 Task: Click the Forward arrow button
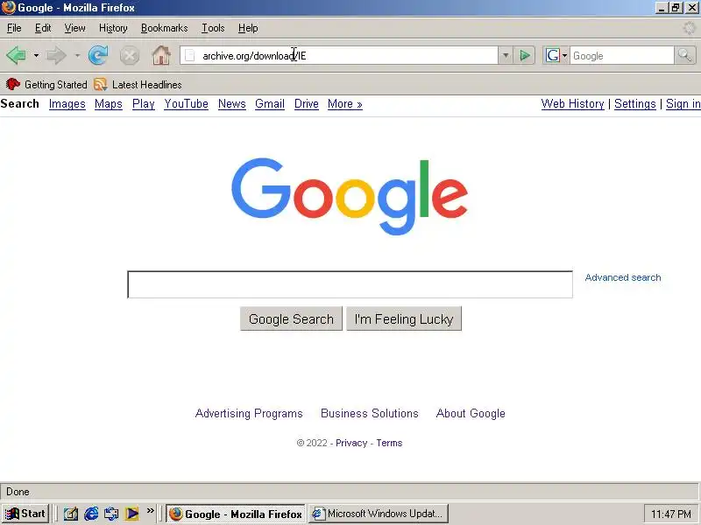56,56
